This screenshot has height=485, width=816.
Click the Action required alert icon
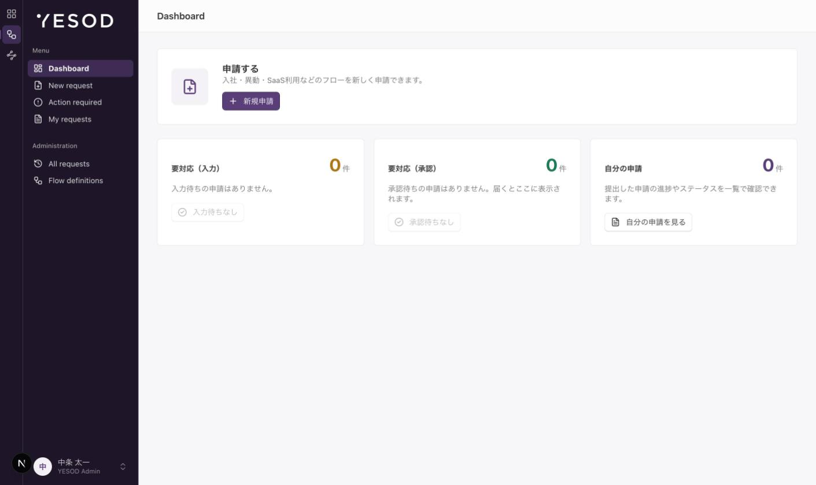(38, 102)
